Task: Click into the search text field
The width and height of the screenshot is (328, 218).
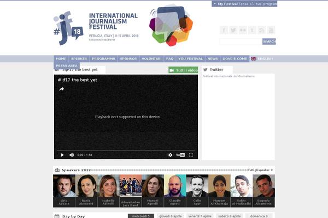Action: click(x=241, y=41)
